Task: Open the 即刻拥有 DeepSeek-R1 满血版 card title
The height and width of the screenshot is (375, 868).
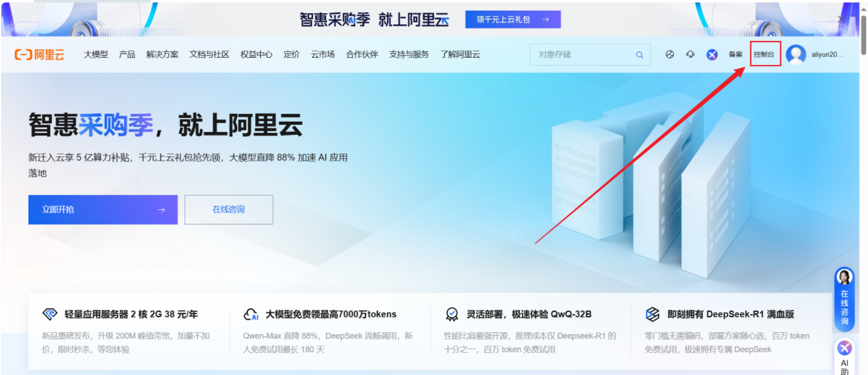Action: click(731, 314)
